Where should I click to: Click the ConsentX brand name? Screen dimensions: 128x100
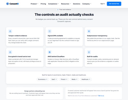coord(14,4)
